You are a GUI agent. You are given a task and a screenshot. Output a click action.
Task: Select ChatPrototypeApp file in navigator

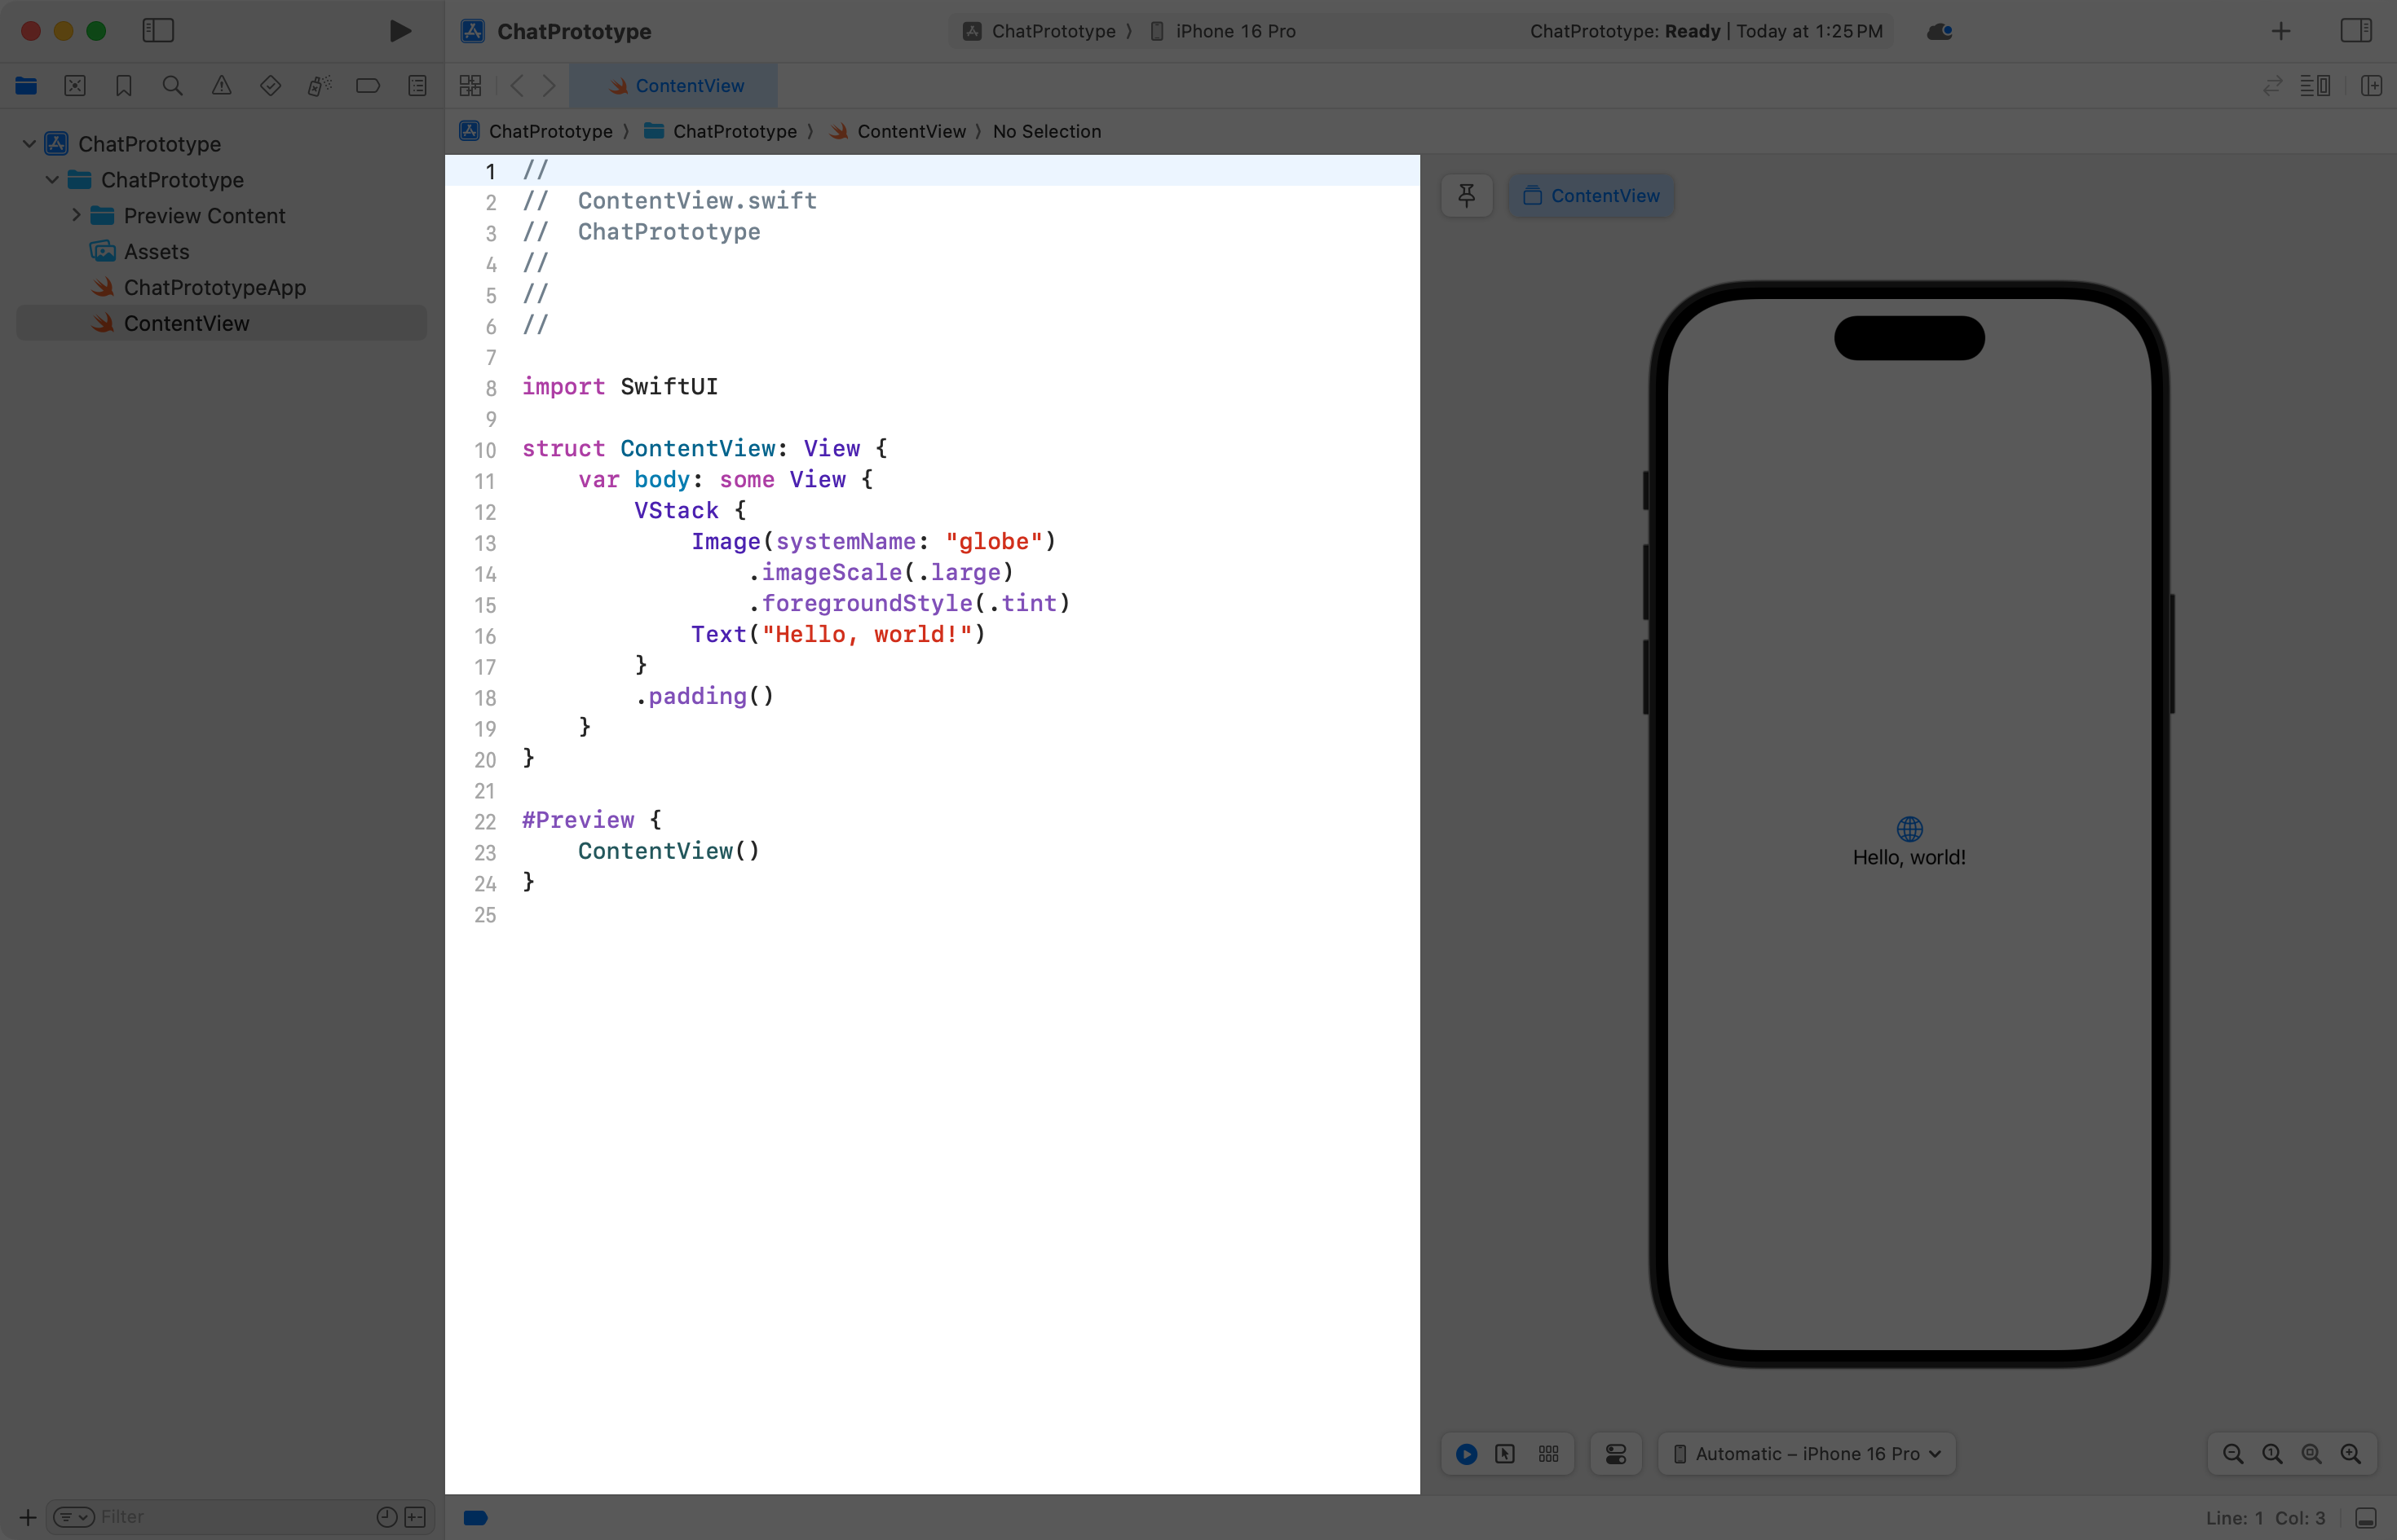pyautogui.click(x=214, y=288)
